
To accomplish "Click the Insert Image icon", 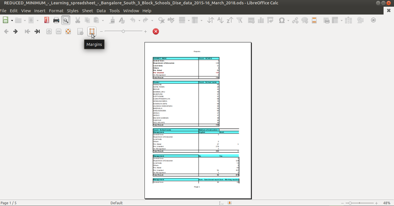I will pyautogui.click(x=251, y=20).
